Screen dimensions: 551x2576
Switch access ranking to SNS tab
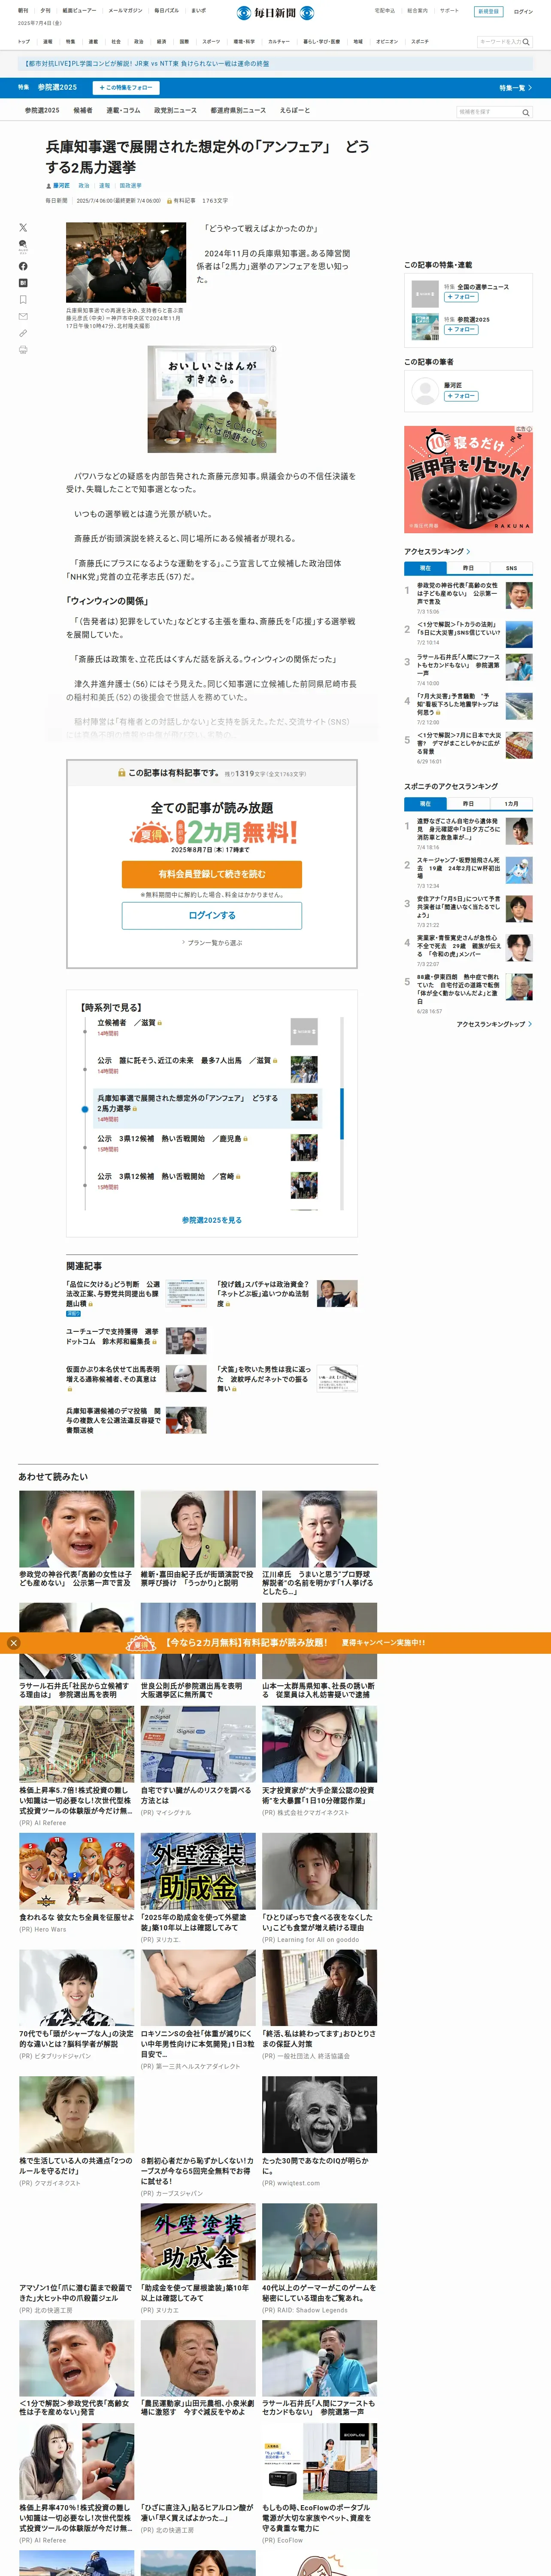click(511, 568)
